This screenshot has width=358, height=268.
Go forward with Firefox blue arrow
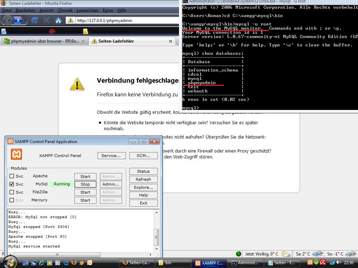coord(18,21)
